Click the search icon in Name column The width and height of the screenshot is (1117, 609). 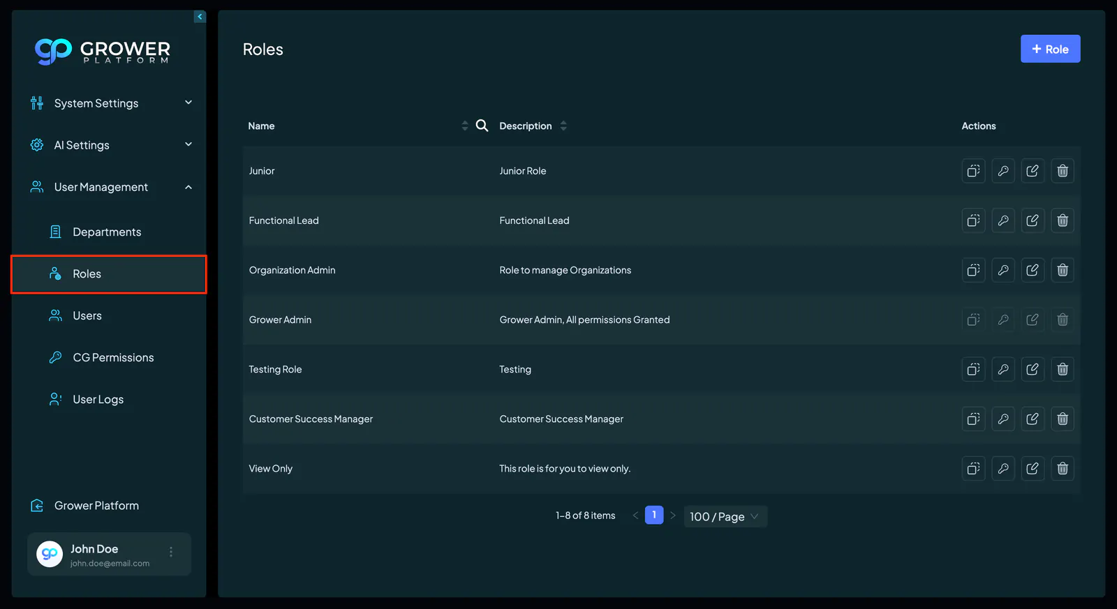(x=482, y=126)
